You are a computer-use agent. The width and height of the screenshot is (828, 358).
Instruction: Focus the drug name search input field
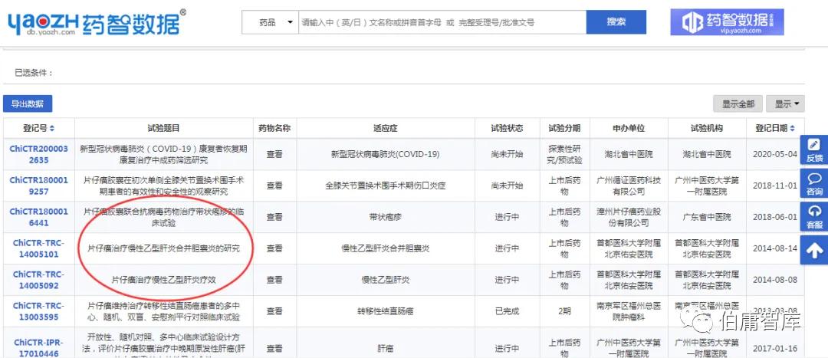(442, 22)
